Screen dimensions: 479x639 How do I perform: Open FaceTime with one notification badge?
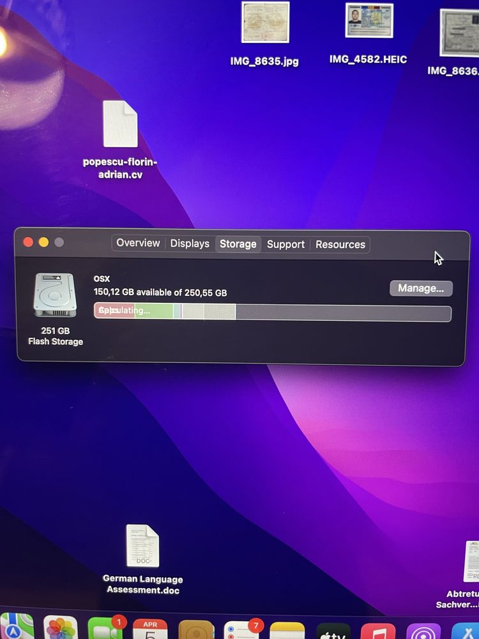(105, 628)
